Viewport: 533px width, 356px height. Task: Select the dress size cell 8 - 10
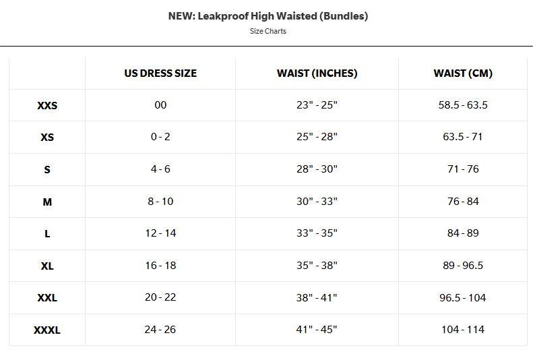point(160,202)
